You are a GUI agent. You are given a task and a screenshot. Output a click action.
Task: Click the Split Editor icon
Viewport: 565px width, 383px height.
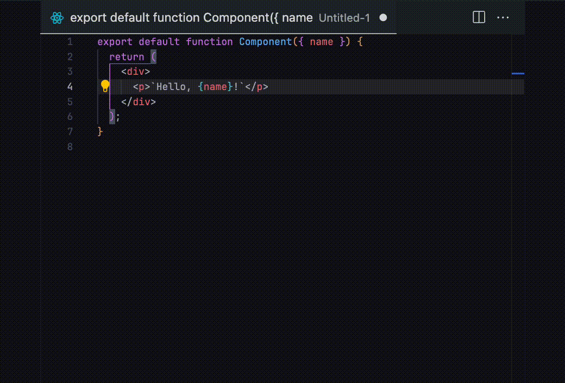[479, 17]
